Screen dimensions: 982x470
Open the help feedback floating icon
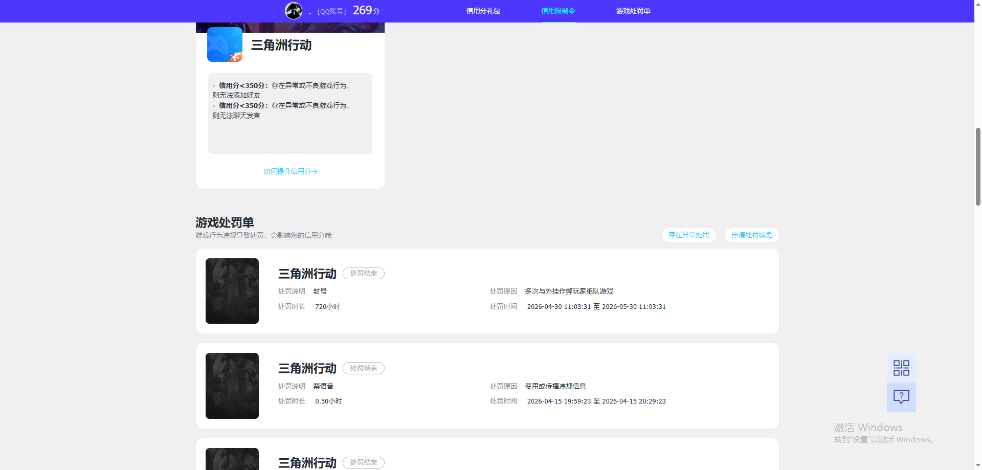(901, 397)
